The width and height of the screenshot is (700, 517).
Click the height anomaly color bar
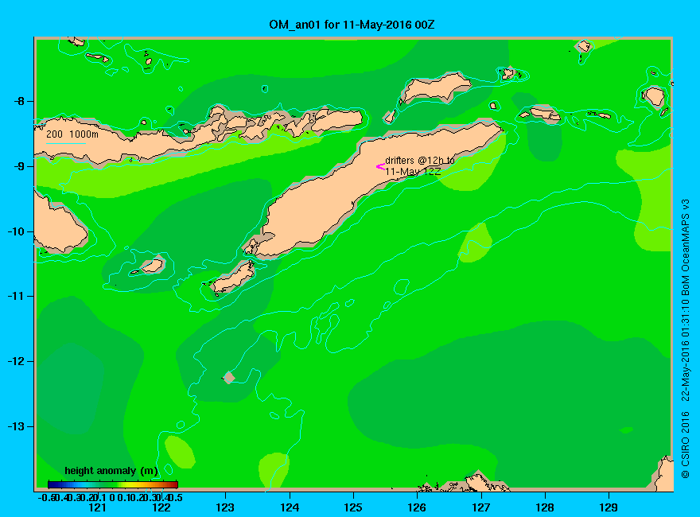tap(113, 484)
